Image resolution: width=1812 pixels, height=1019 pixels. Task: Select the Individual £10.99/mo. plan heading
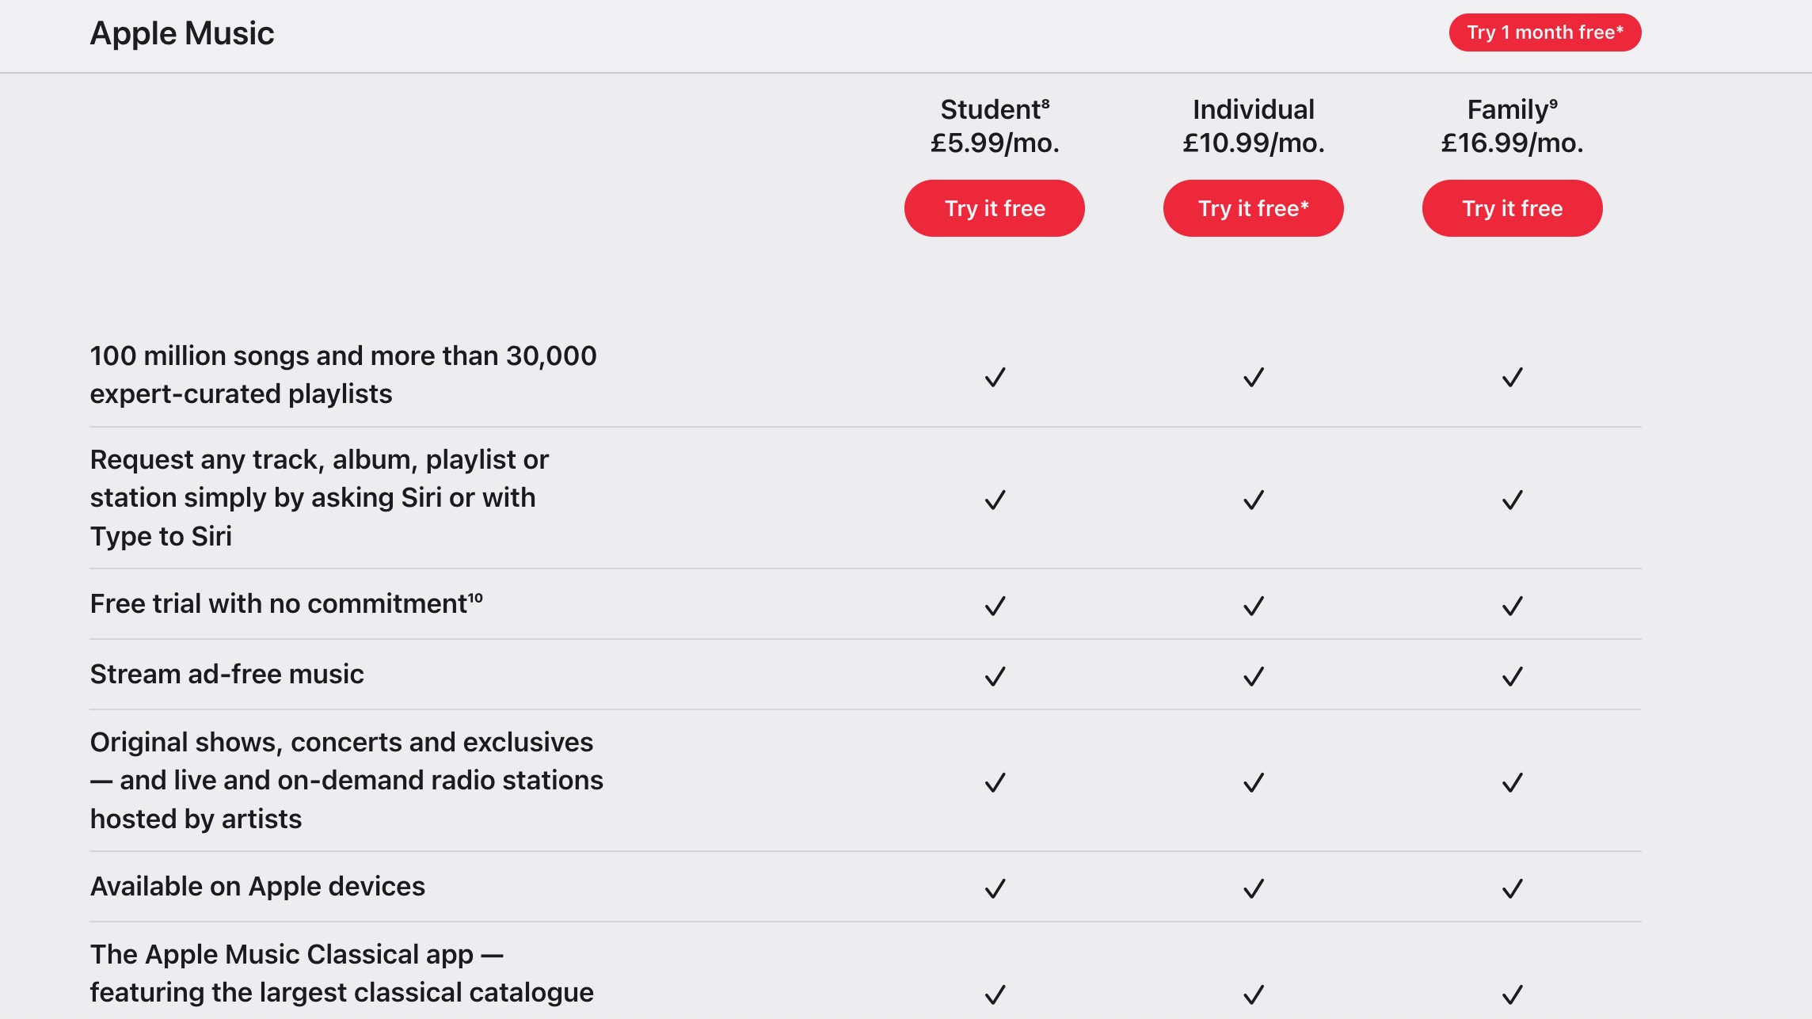click(1253, 126)
